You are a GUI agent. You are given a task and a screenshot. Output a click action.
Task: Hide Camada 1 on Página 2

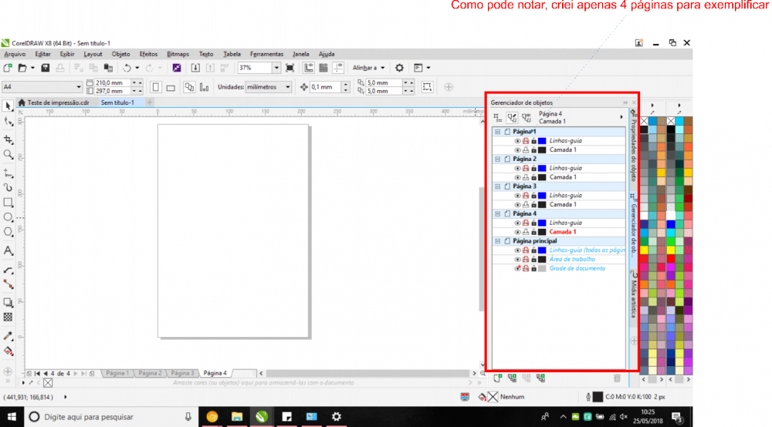click(x=517, y=177)
